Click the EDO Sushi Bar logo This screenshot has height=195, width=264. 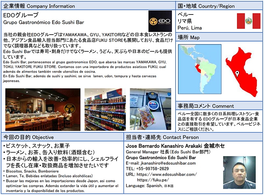tap(160, 21)
